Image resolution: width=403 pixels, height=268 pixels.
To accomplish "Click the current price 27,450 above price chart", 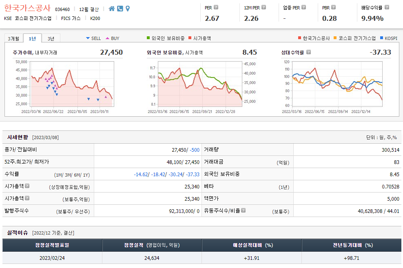I will [x=111, y=53].
